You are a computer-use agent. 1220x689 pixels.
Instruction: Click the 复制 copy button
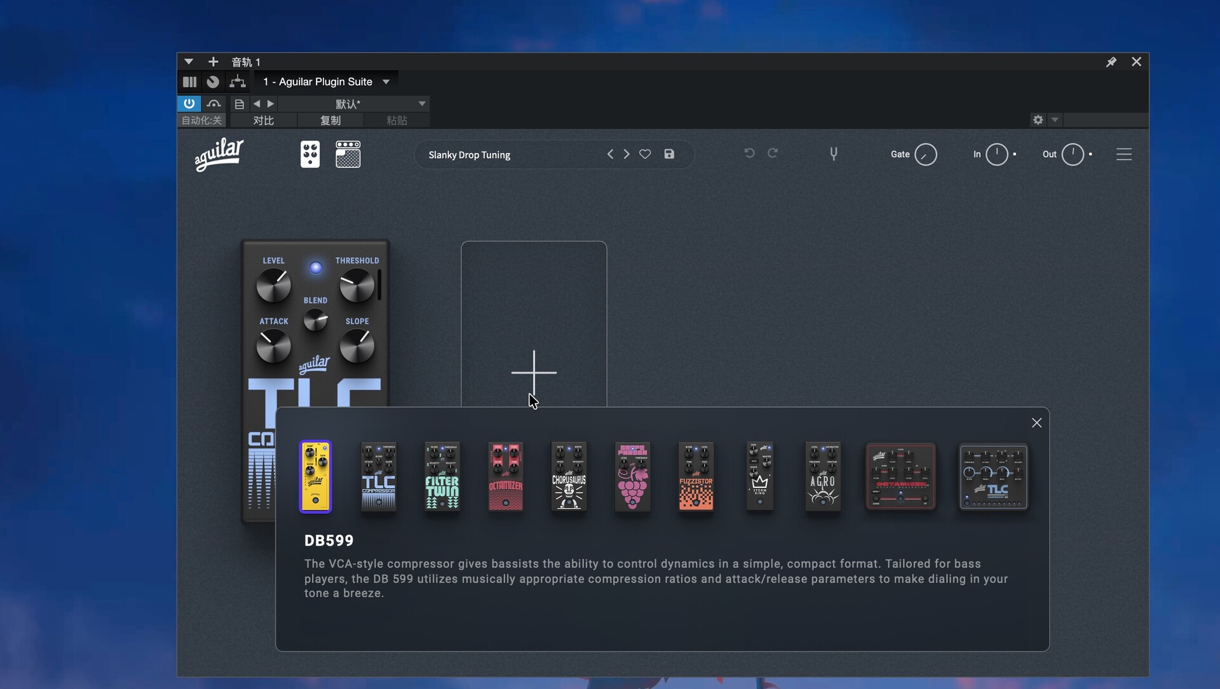click(330, 121)
